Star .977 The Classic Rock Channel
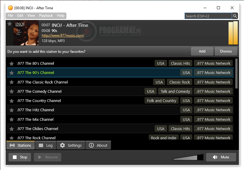This screenshot has width=244, height=170. coord(12,82)
